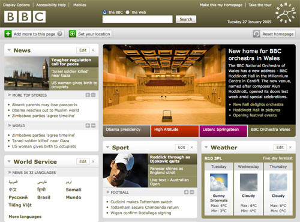
Task: Open the Five-day forecast link
Action: [x=278, y=158]
